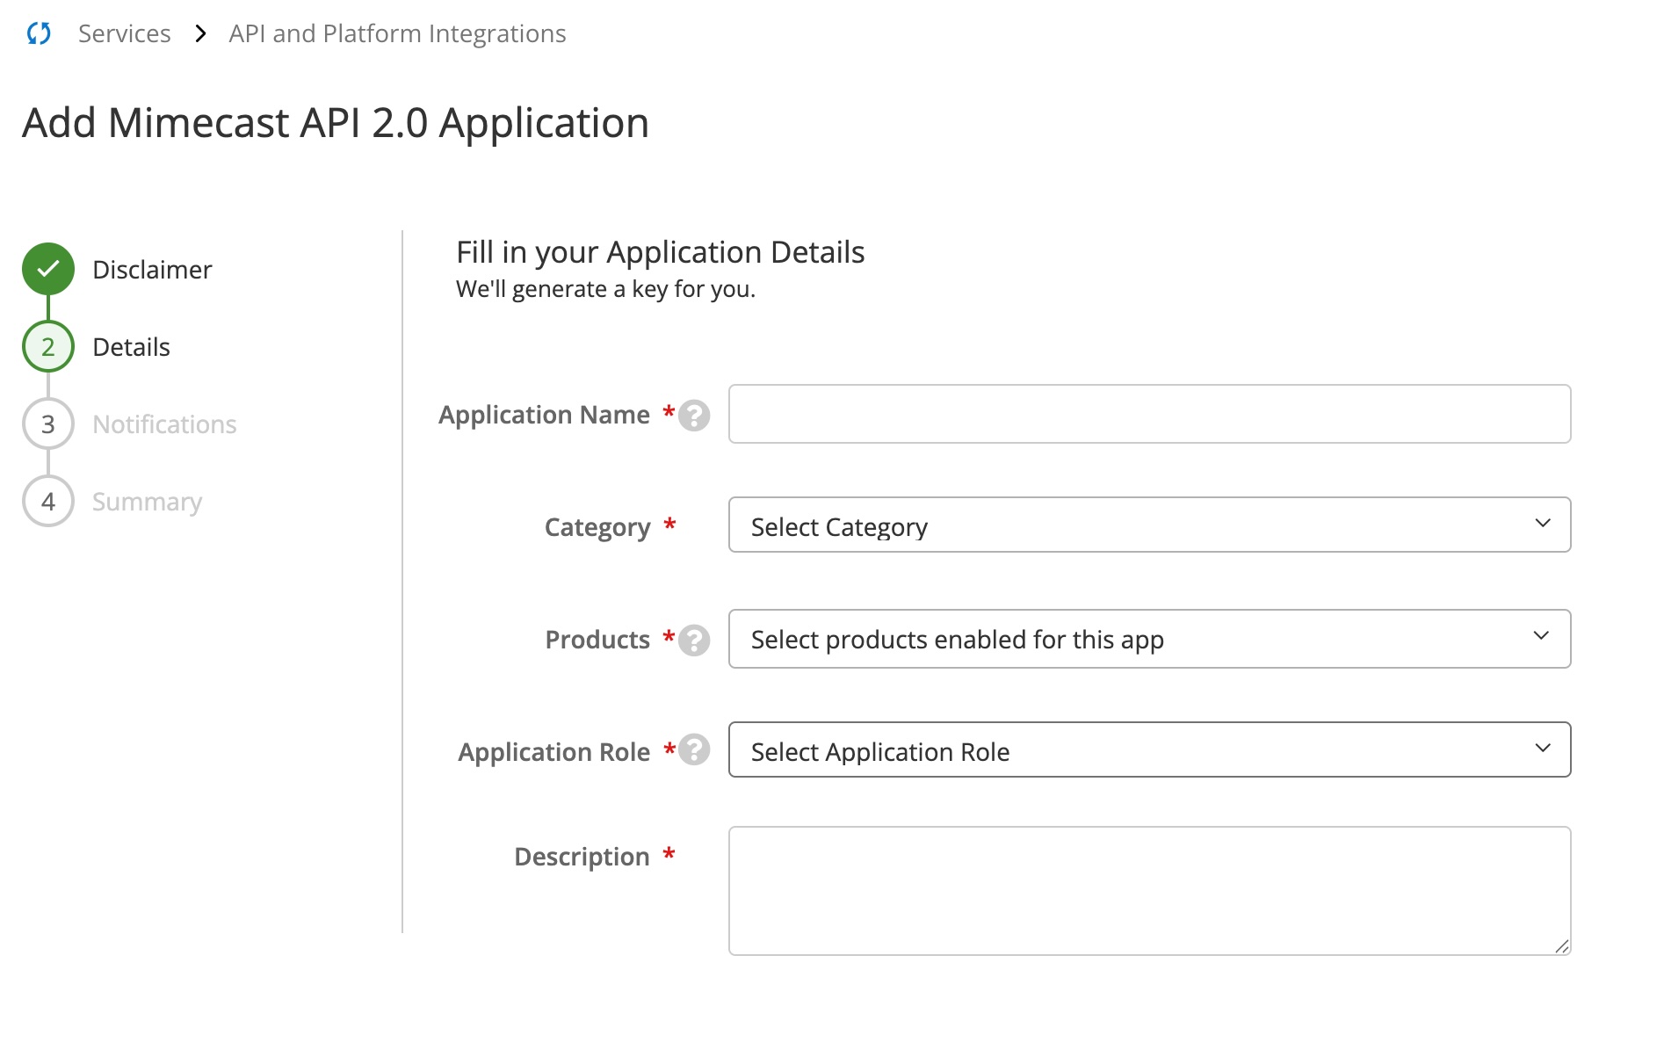
Task: Click the step 3 Notifications circle
Action: point(48,424)
